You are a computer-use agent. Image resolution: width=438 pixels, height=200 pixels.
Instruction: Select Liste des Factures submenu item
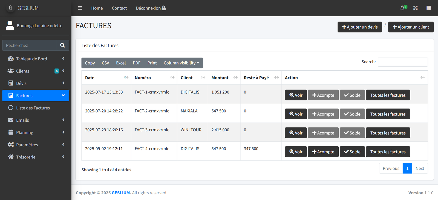pyautogui.click(x=33, y=108)
